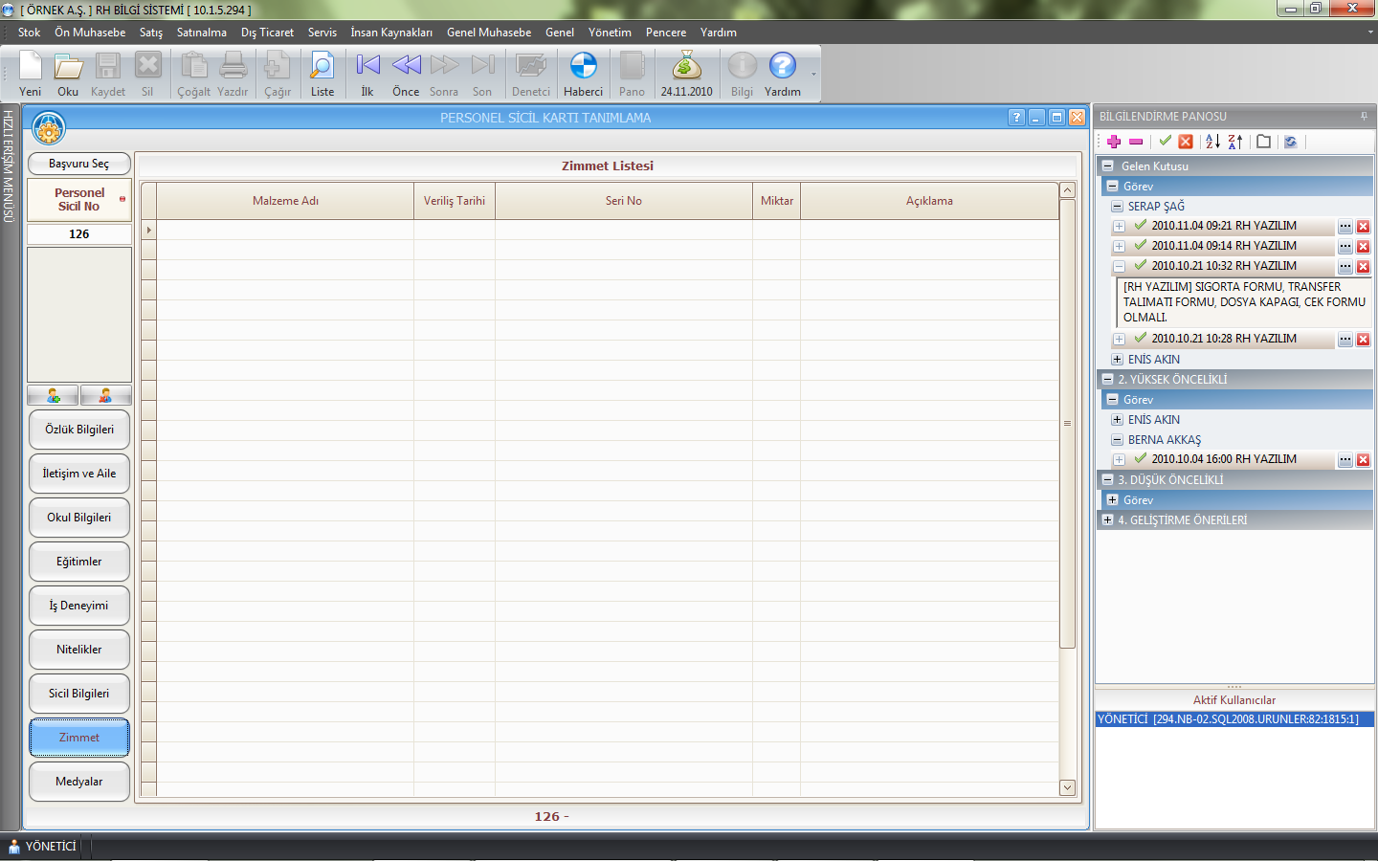This screenshot has height=861, width=1378.
Task: Delete the 2010.11.04 09:21 task with red X
Action: pyautogui.click(x=1364, y=227)
